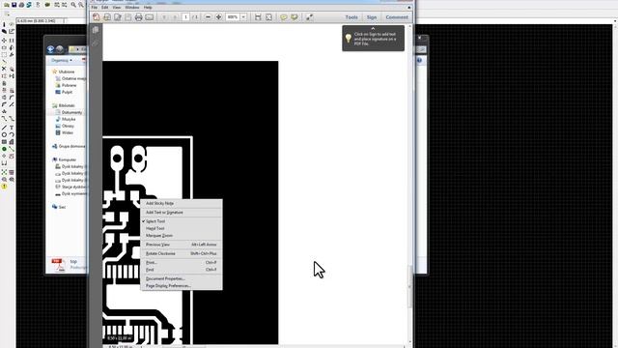Open the View menu in the PDF reader
The height and width of the screenshot is (348, 618).
click(x=117, y=8)
